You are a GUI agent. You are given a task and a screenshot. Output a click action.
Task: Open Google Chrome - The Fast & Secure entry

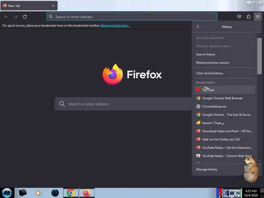point(225,115)
